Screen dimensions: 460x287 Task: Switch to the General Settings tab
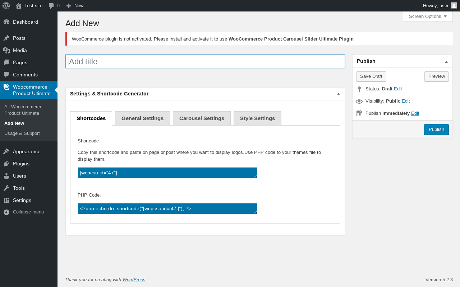(x=142, y=118)
